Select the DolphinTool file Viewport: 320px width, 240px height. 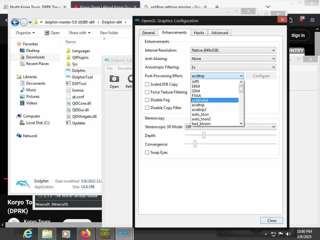tap(82, 77)
